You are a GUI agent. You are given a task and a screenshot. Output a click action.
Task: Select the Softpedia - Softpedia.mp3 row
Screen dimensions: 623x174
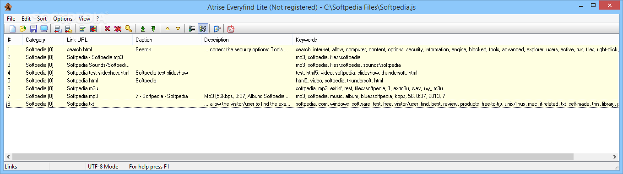click(x=311, y=57)
